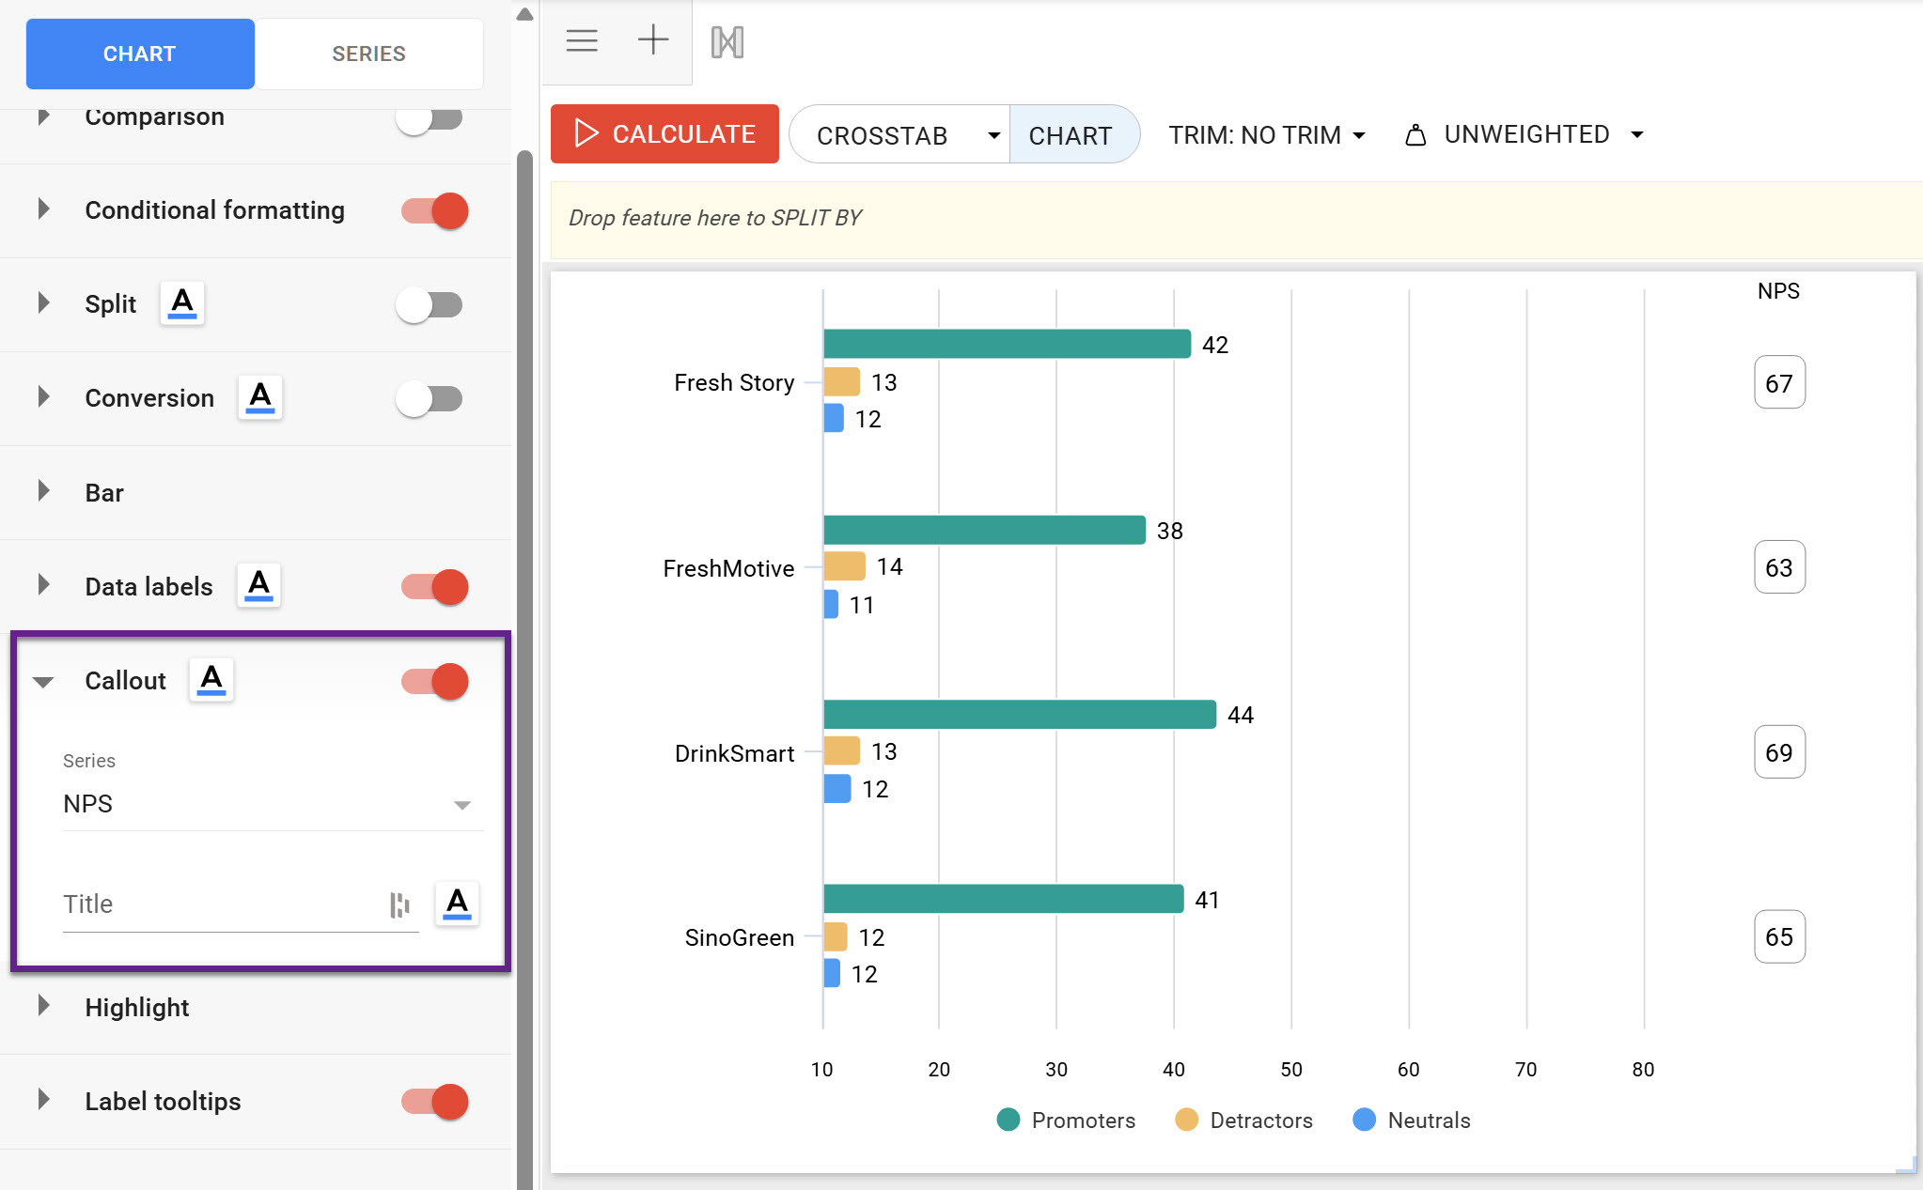Click the plus add tab icon
This screenshot has height=1190, width=1923.
(x=653, y=40)
